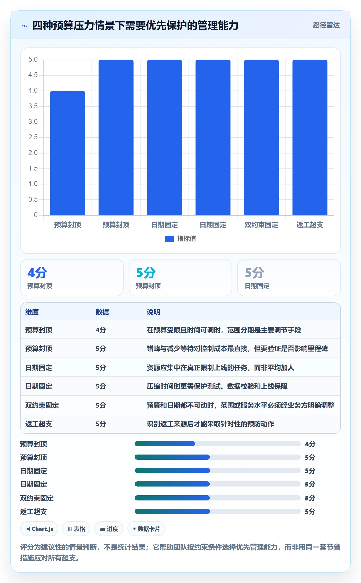The image size is (361, 583).
Task: Click the 进度 tag chip
Action: tap(109, 529)
